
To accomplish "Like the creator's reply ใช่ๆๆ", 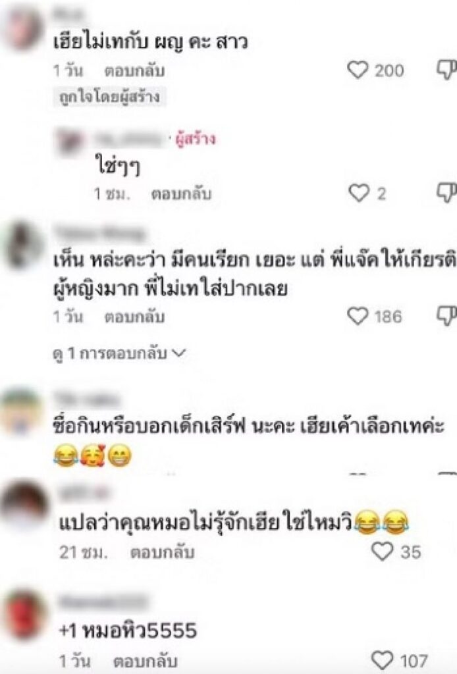I will pyautogui.click(x=358, y=193).
